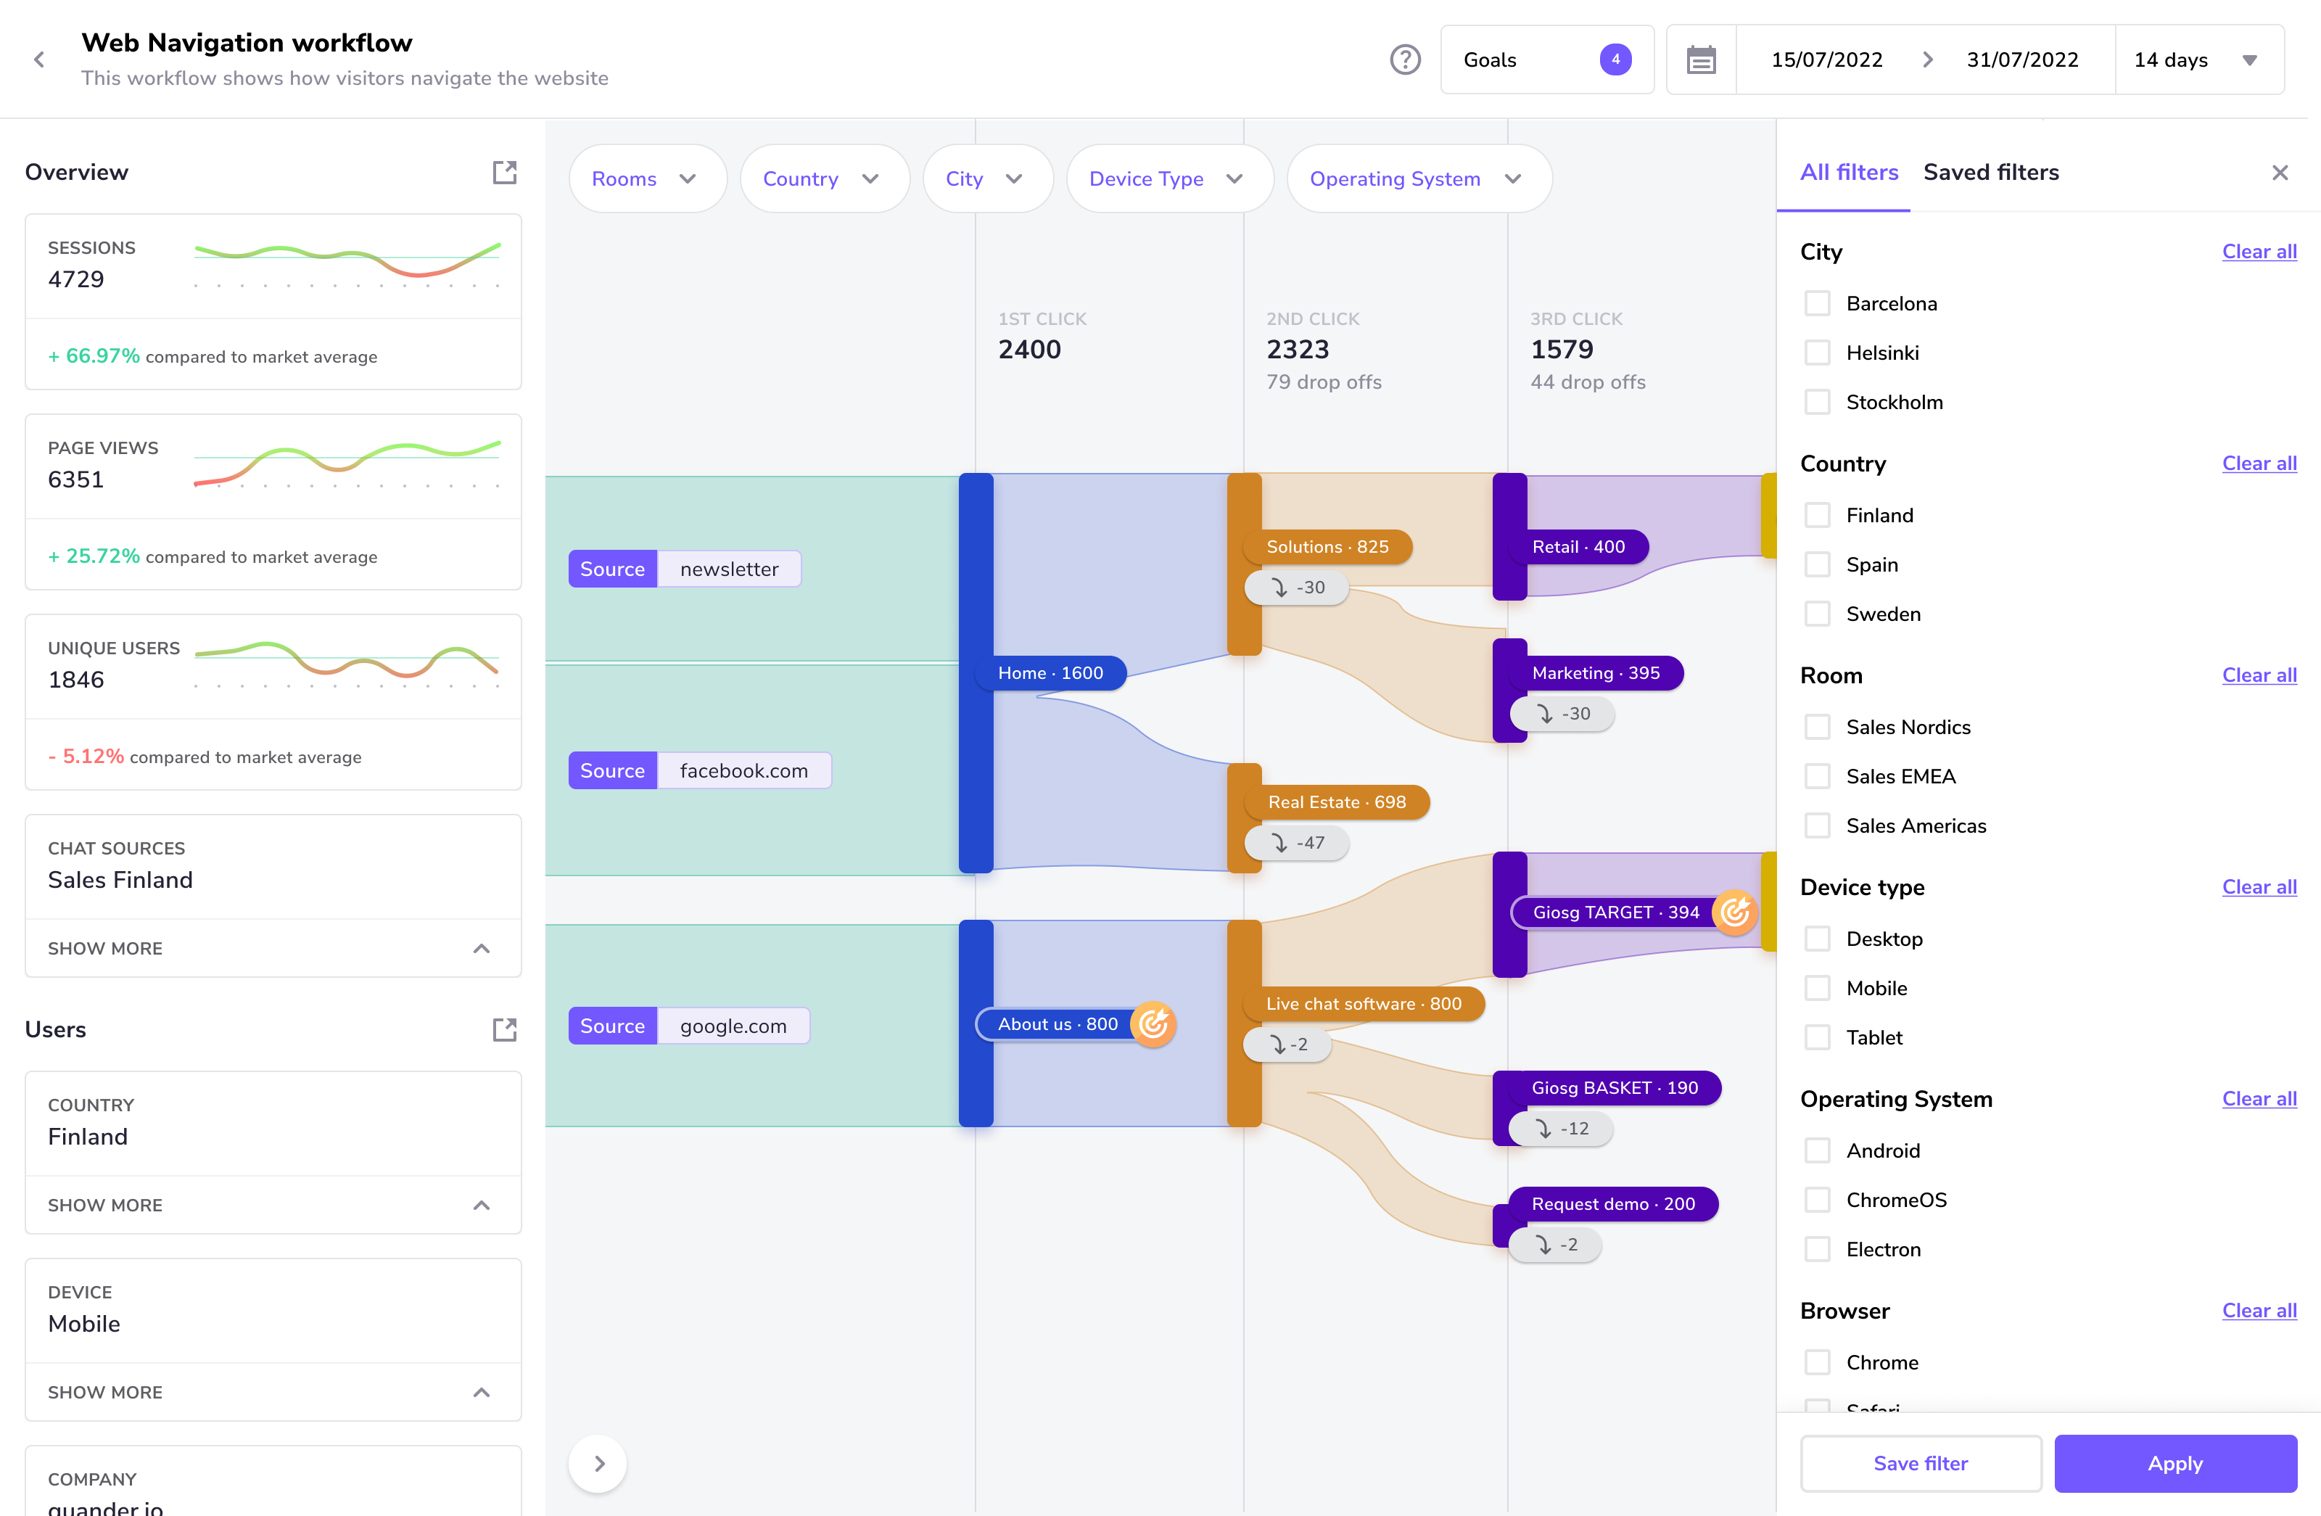
Task: Click the Solutions -30 drop-off badge
Action: click(1297, 588)
